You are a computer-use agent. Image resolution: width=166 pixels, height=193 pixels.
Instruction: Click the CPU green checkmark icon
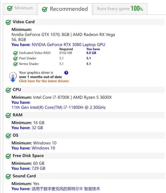(8, 90)
